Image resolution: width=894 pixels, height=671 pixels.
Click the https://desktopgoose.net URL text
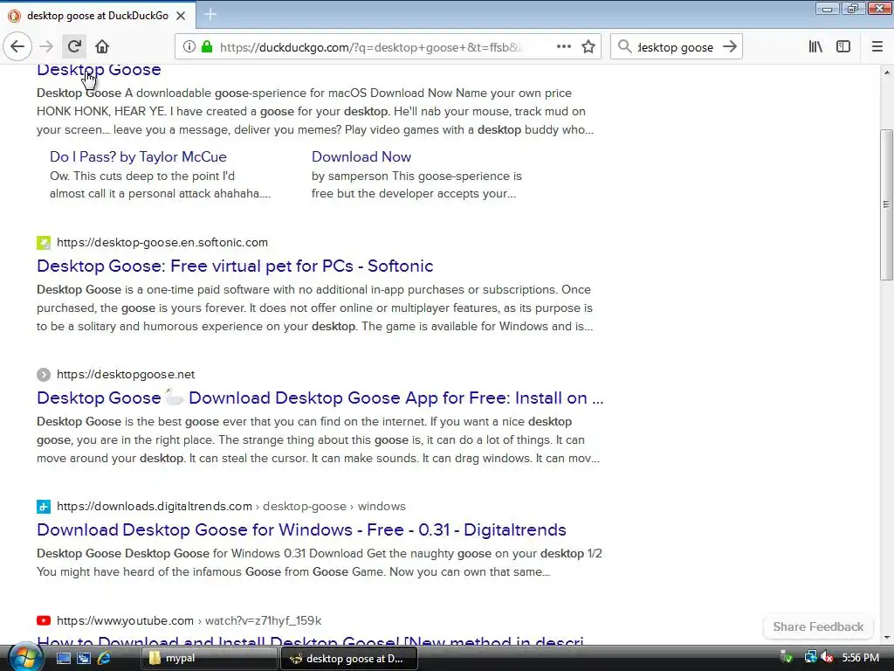pyautogui.click(x=126, y=374)
